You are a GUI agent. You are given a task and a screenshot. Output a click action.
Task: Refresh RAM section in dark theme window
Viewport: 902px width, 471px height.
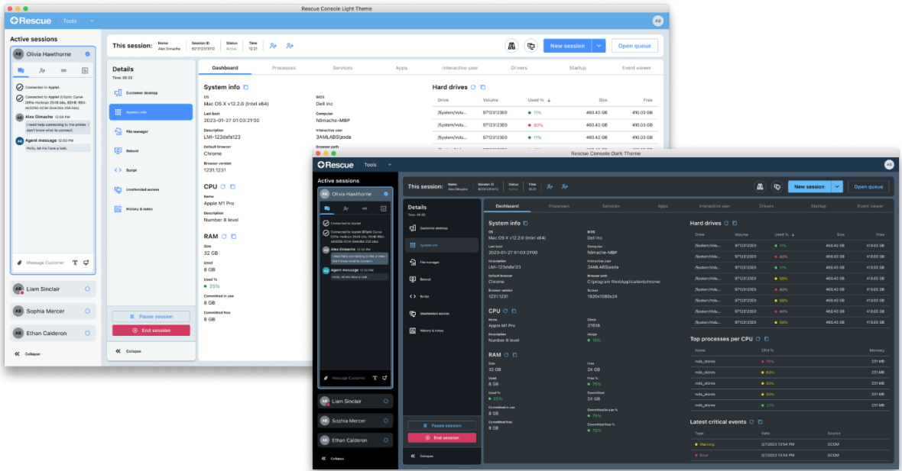pos(506,355)
